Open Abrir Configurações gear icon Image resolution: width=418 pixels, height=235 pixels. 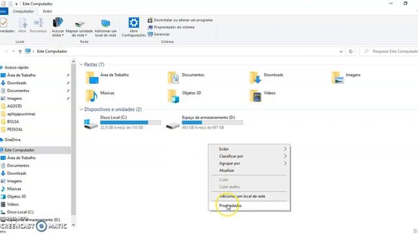coord(133,23)
